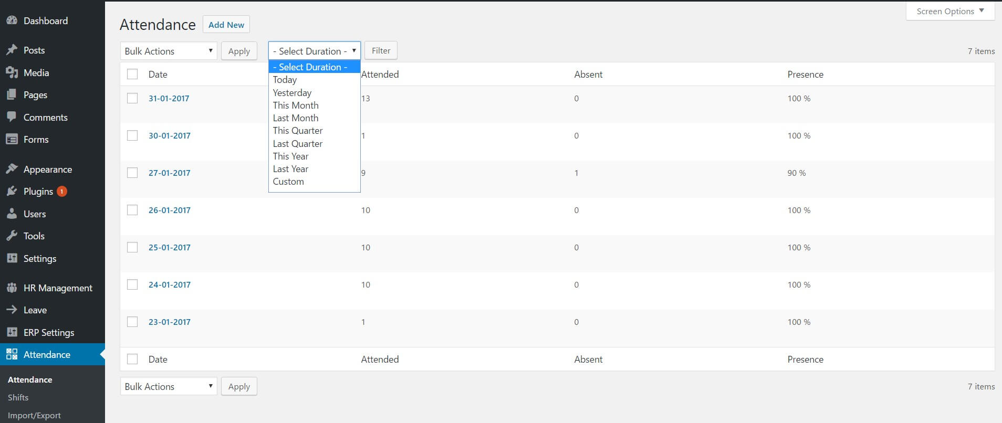The height and width of the screenshot is (423, 1002).
Task: Open the Shifts submenu item
Action: [18, 398]
